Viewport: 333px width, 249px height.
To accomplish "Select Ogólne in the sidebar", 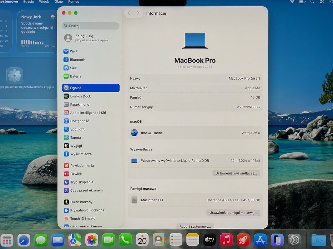I will [x=91, y=88].
